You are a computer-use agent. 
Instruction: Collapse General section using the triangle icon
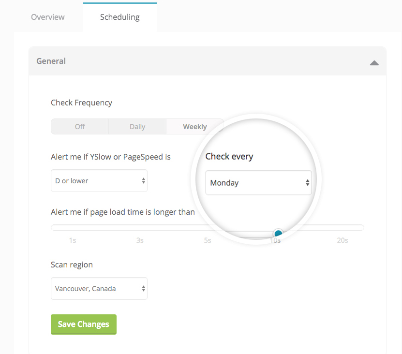374,62
